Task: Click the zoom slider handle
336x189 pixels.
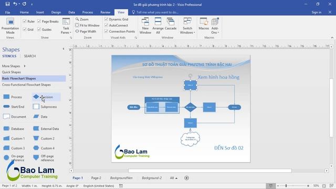Action: (x=286, y=186)
